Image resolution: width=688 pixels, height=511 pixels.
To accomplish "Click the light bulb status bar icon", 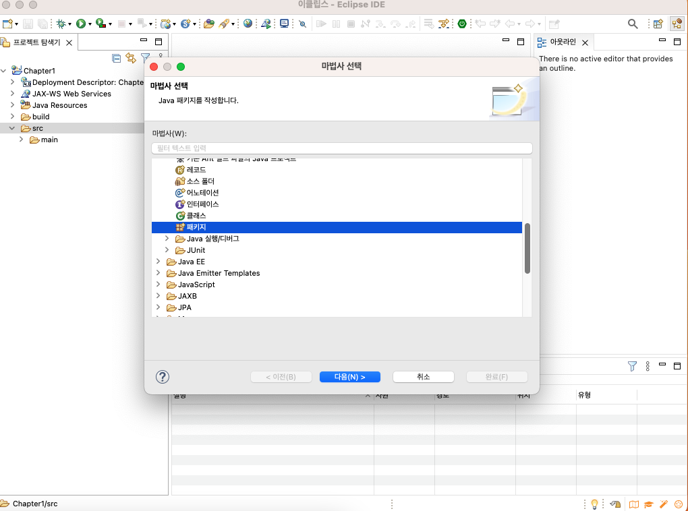I will click(x=594, y=504).
